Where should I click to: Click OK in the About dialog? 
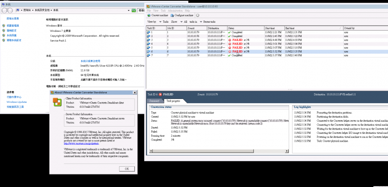coord(127,169)
